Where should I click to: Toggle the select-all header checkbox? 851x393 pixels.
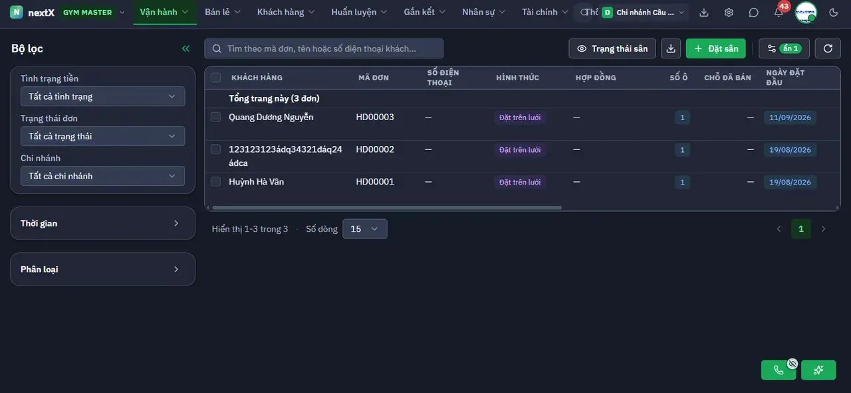(x=215, y=78)
